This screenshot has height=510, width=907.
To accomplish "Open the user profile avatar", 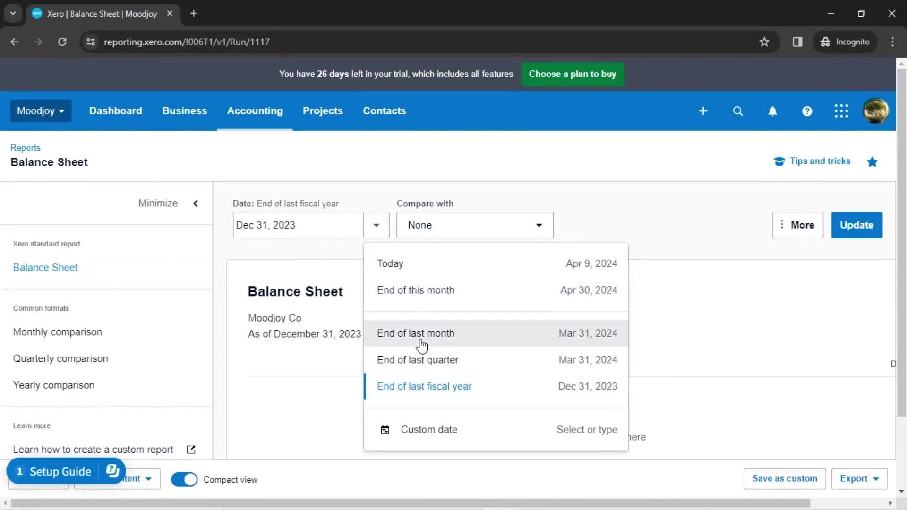I will tap(876, 111).
